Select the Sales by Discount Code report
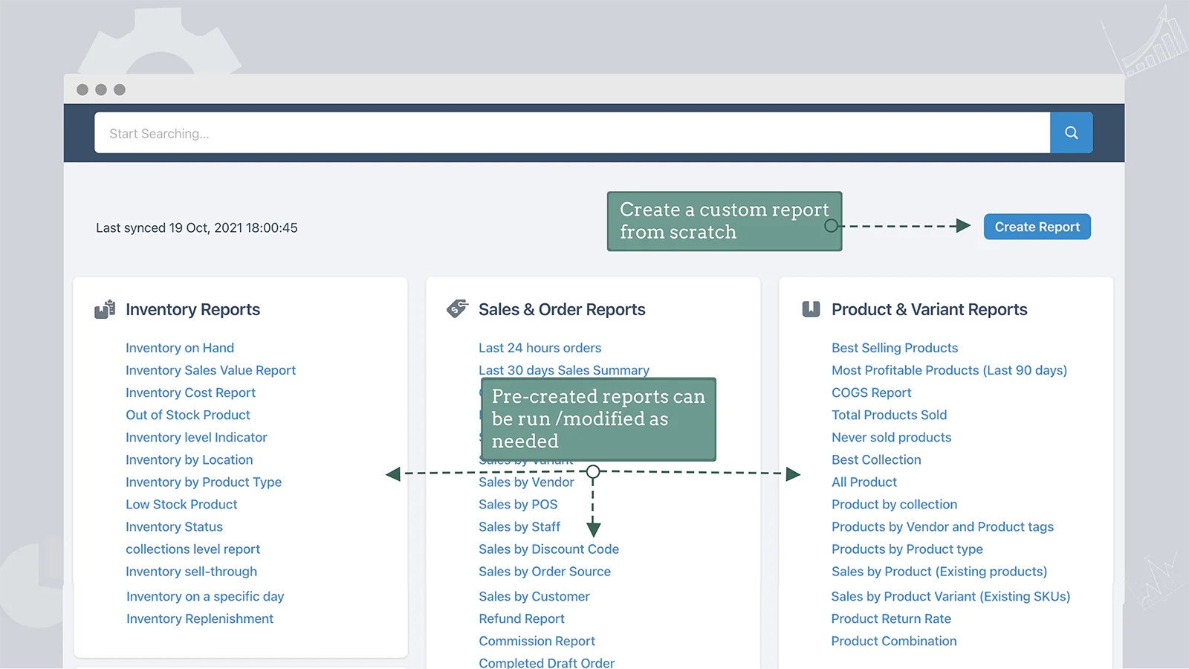 click(548, 549)
